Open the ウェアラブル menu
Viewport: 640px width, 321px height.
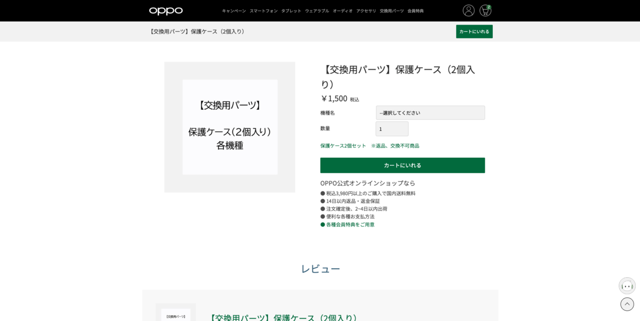point(317,11)
